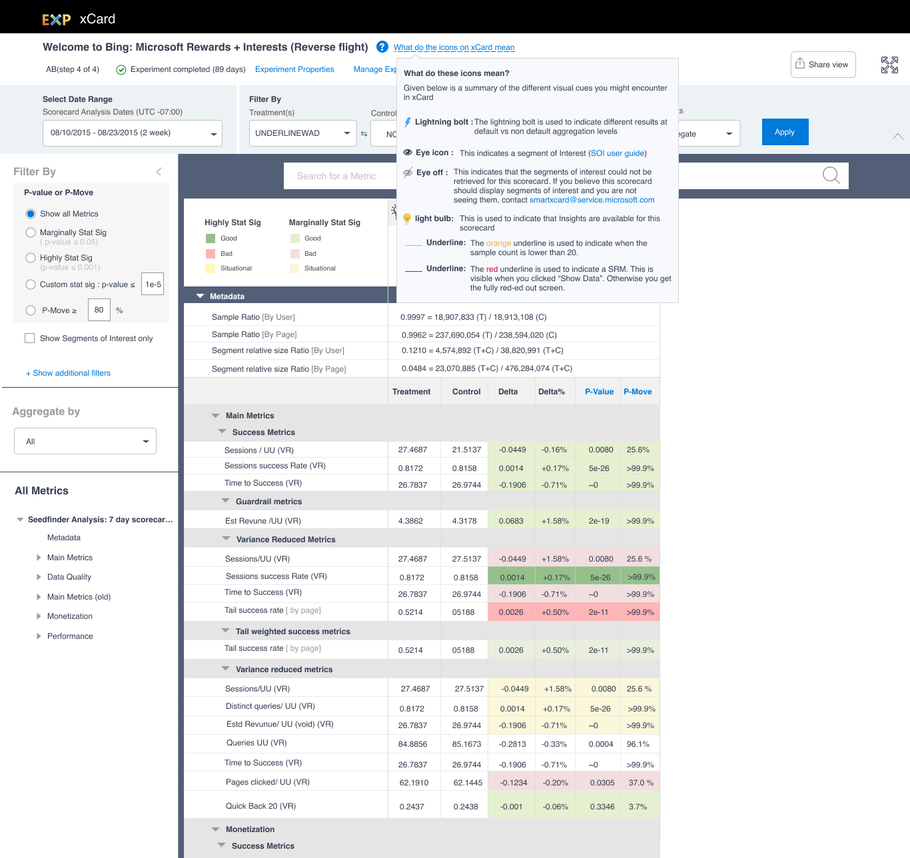Click the share icon in Share view
Image resolution: width=910 pixels, height=858 pixels.
[x=800, y=64]
